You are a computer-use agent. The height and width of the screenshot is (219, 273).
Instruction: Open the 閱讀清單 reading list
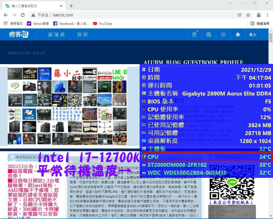click(x=260, y=23)
